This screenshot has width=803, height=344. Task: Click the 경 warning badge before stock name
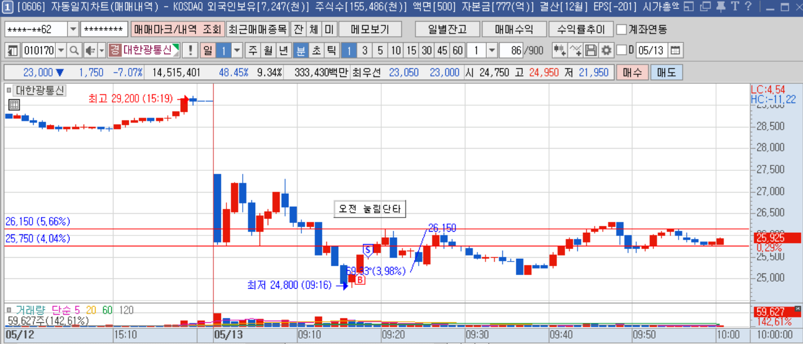click(x=114, y=51)
